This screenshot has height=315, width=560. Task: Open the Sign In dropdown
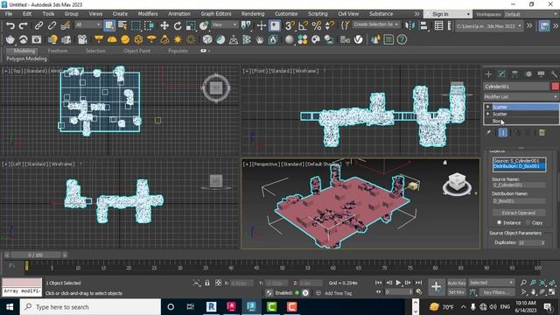coord(447,14)
